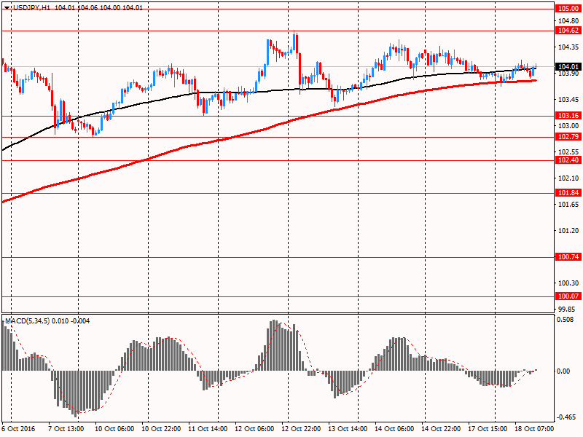Click the 6 Oct 2016 date label
The height and width of the screenshot is (437, 583).
coord(19,428)
